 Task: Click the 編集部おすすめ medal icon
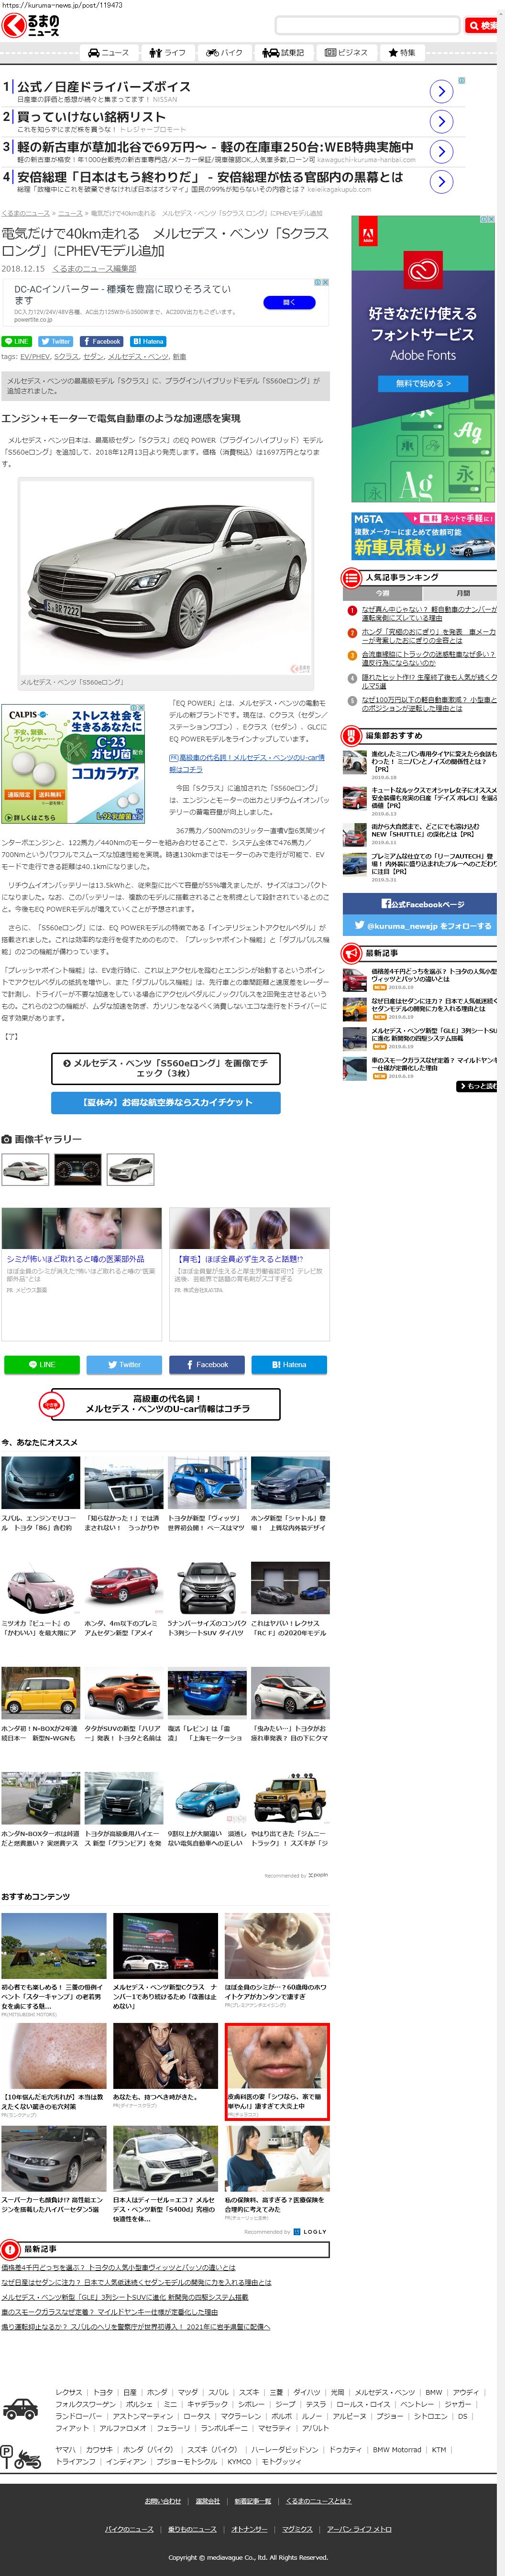351,735
